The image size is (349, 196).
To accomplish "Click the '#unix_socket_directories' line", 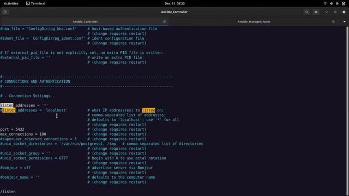I will click(59, 144).
